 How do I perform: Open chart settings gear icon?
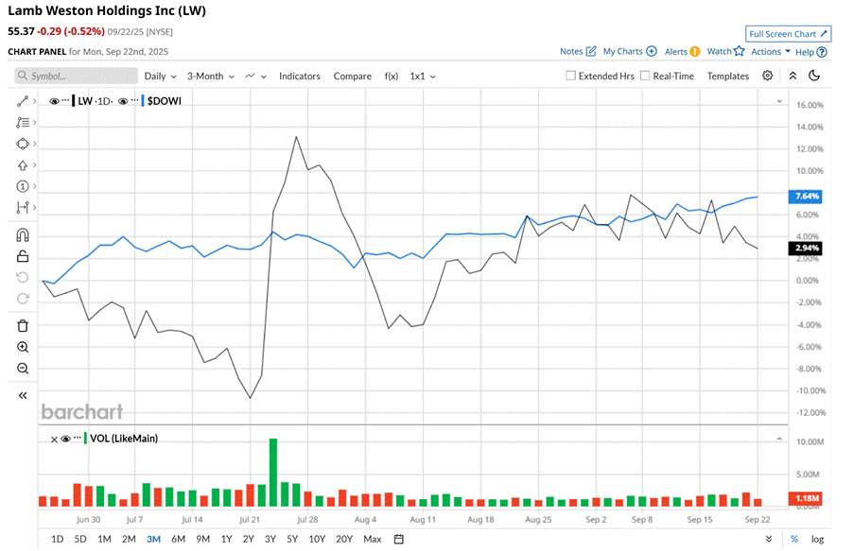point(767,76)
